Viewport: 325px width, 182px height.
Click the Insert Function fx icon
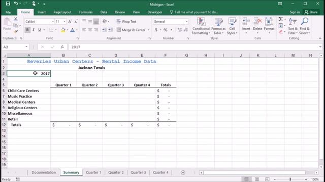pyautogui.click(x=62, y=47)
